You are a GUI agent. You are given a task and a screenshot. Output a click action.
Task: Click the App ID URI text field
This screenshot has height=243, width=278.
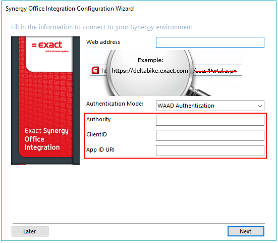pos(210,151)
